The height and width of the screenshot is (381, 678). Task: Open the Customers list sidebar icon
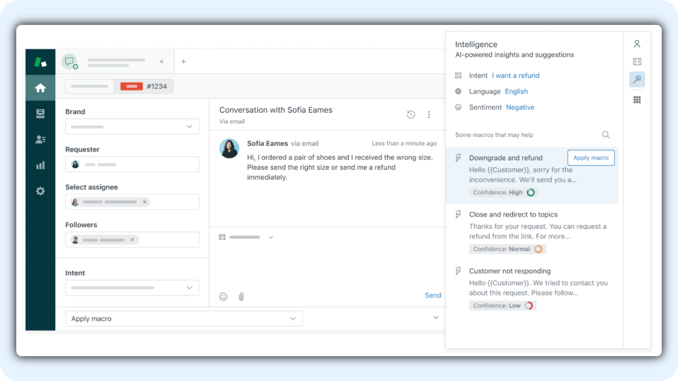[x=40, y=139]
